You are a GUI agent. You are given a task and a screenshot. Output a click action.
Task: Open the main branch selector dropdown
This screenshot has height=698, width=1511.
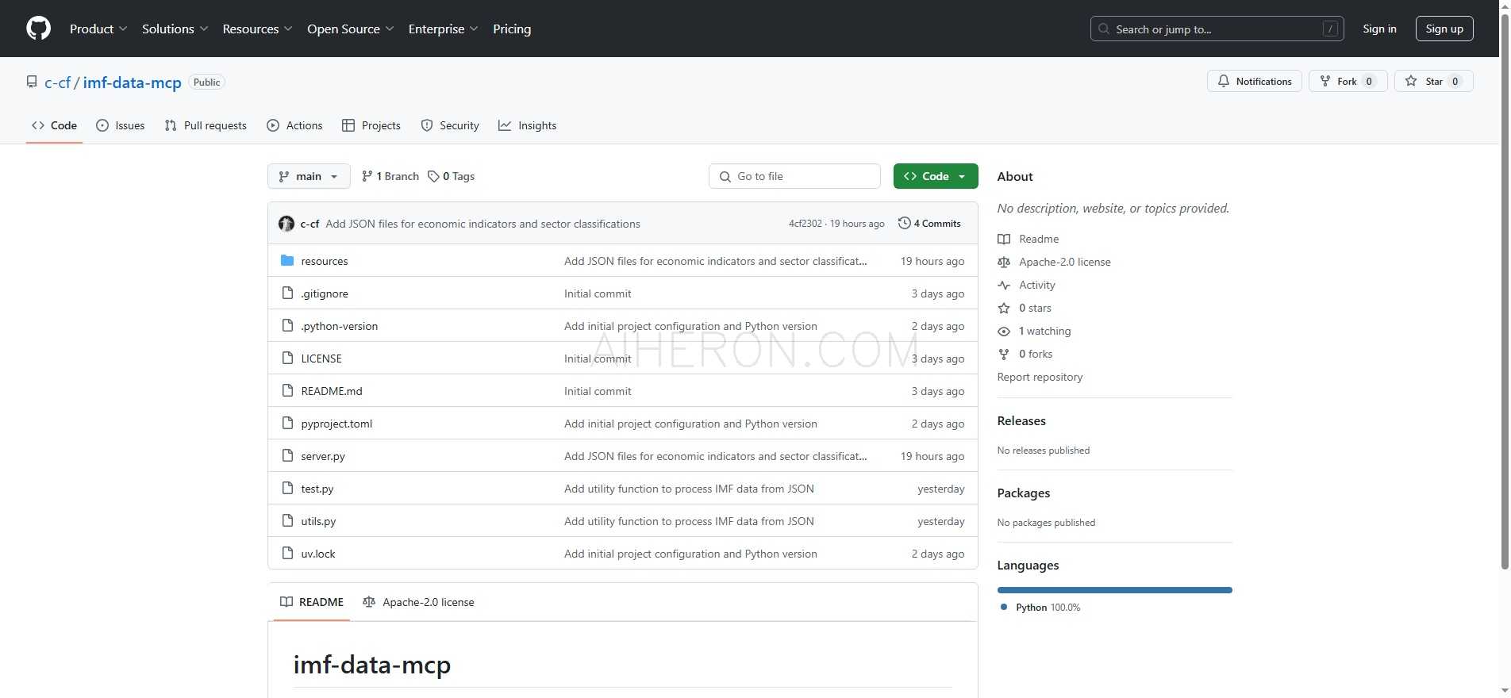click(309, 176)
